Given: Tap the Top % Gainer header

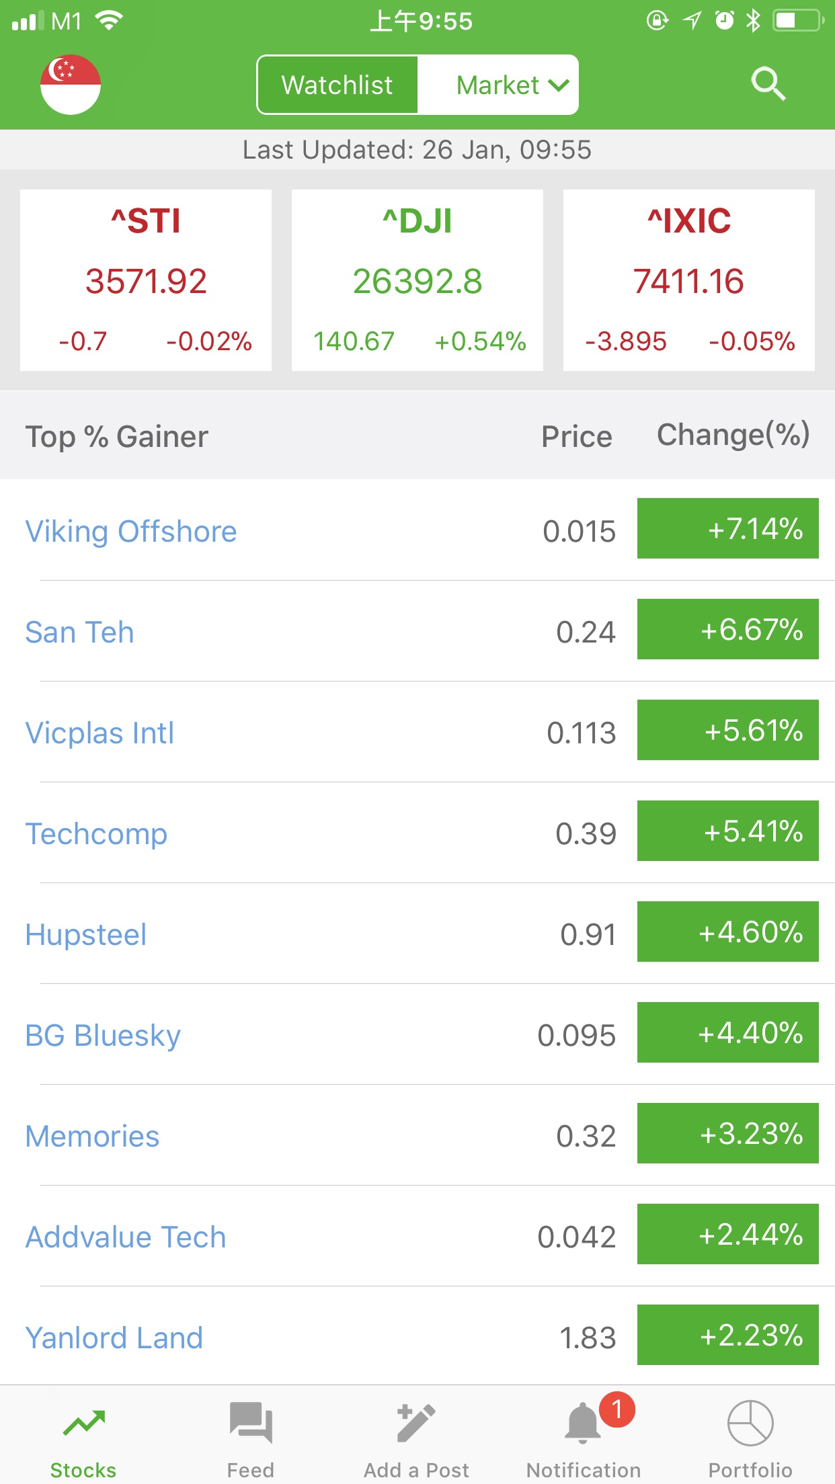Looking at the screenshot, I should [x=117, y=437].
